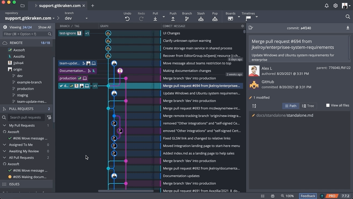This screenshot has height=199, width=353.
Task: Click the Feedback button
Action: click(308, 196)
